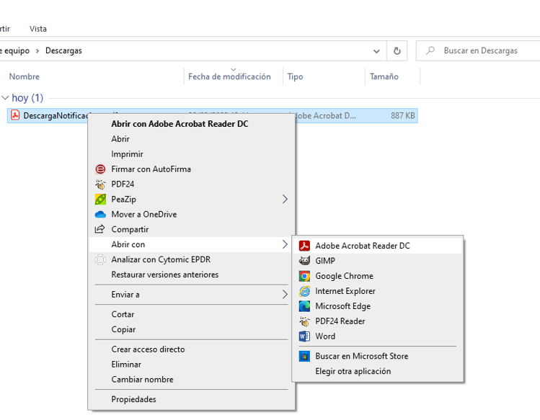Click the Compartir share icon
The height and width of the screenshot is (420, 540).
pyautogui.click(x=100, y=229)
